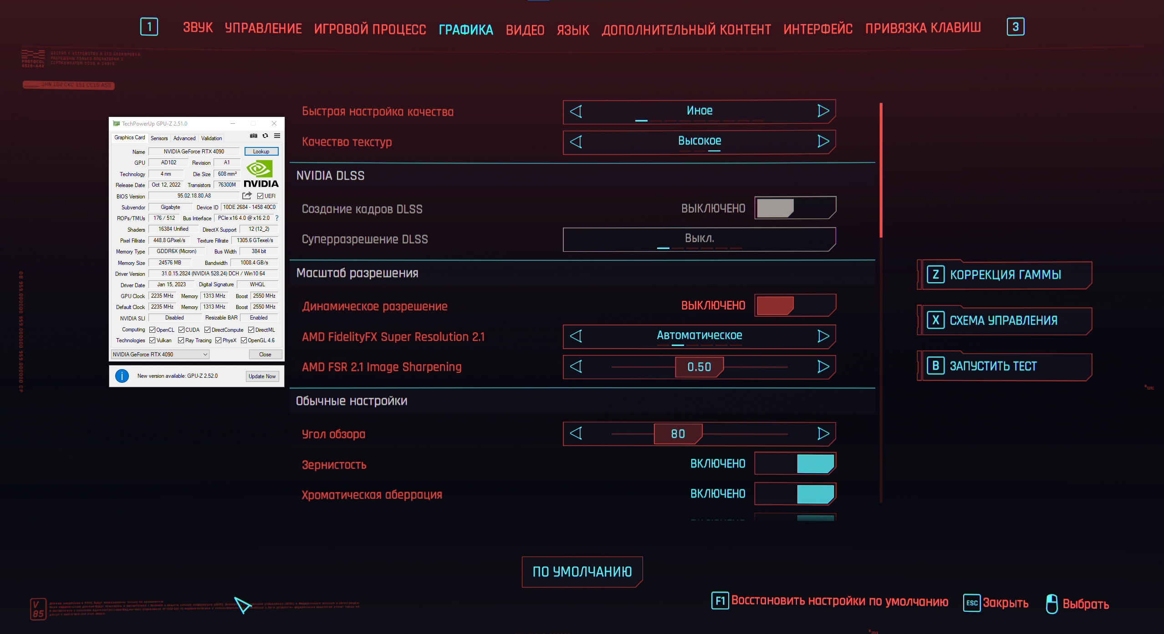Disable film grain (Зернистость) toggle
Screen dimensions: 1164x634
click(795, 464)
